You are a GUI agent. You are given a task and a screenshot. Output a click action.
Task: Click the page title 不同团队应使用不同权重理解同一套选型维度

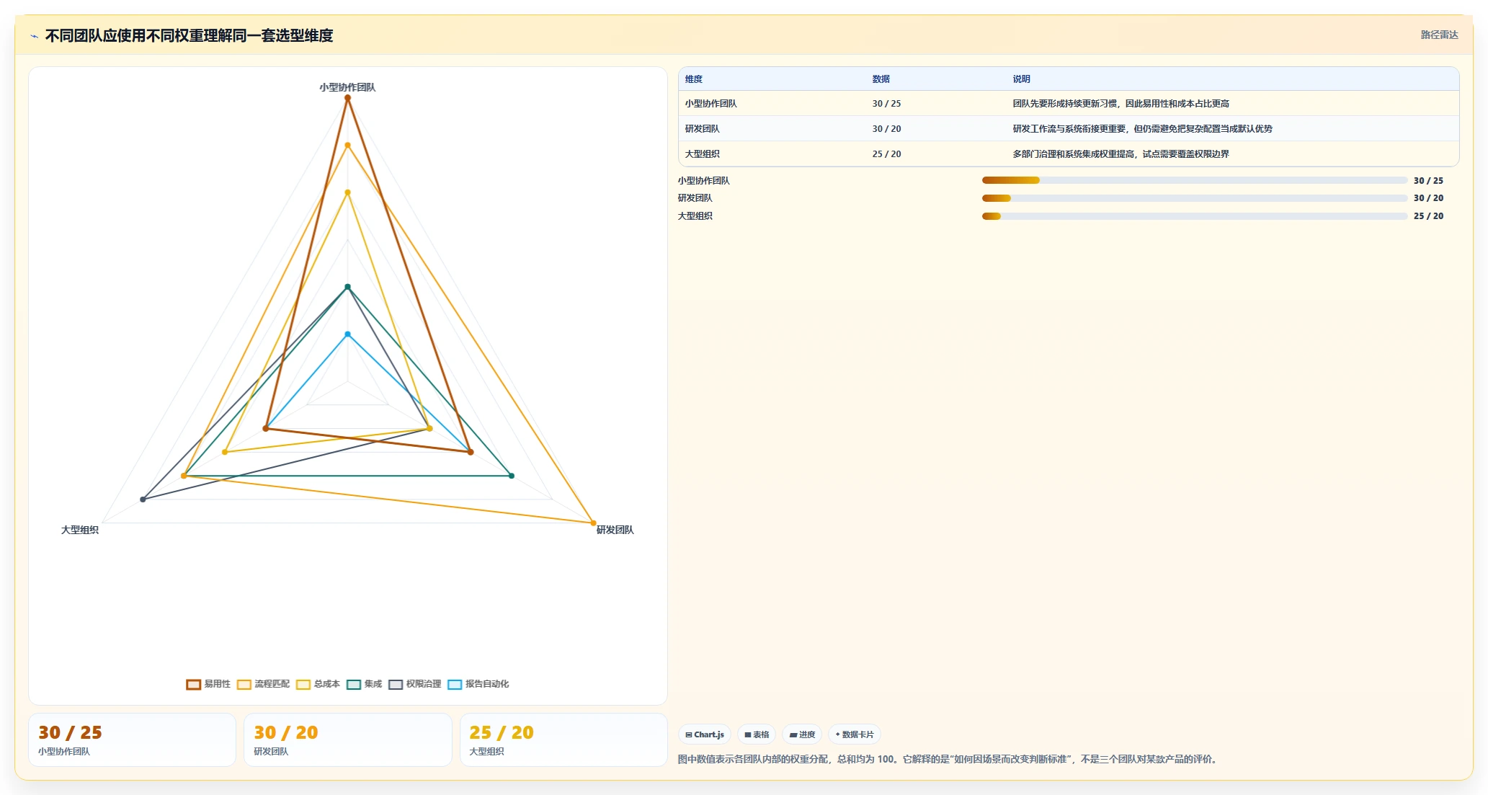[189, 36]
